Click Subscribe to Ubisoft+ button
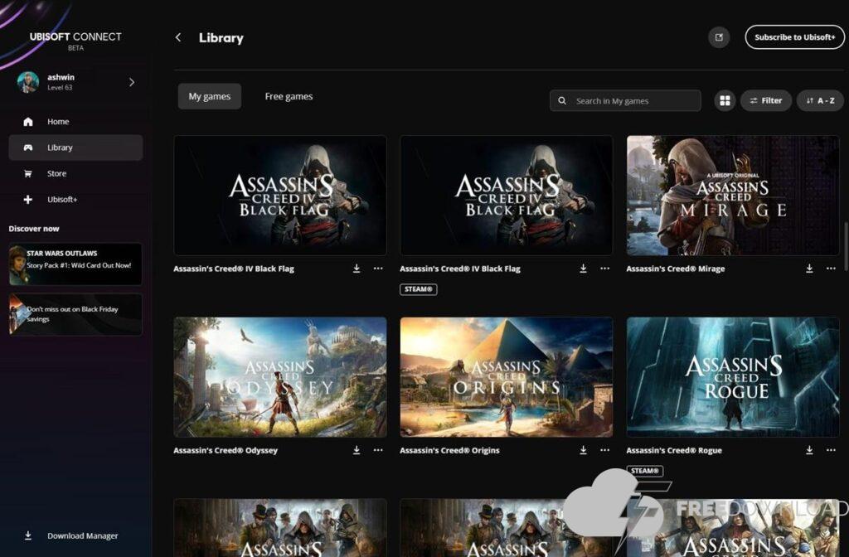This screenshot has width=849, height=557. (794, 37)
